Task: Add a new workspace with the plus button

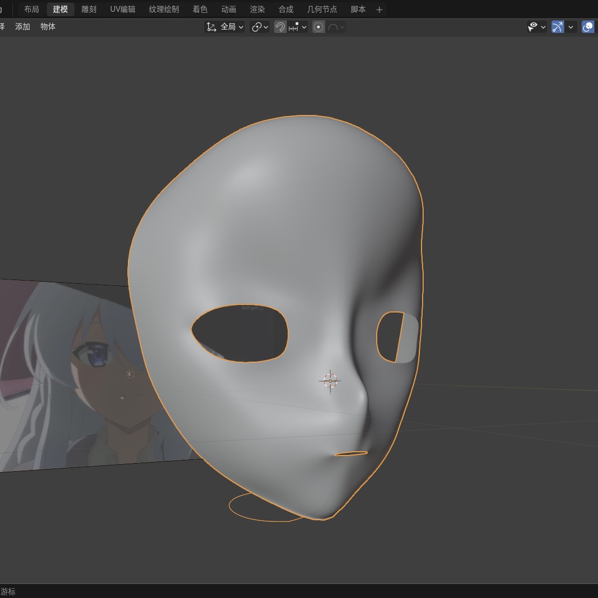Action: pos(379,10)
